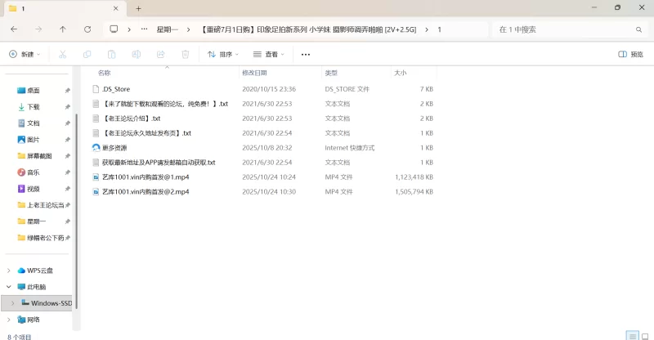This screenshot has width=654, height=340.
Task: Open the See more ellipsis menu in toolbar
Action: tap(306, 55)
